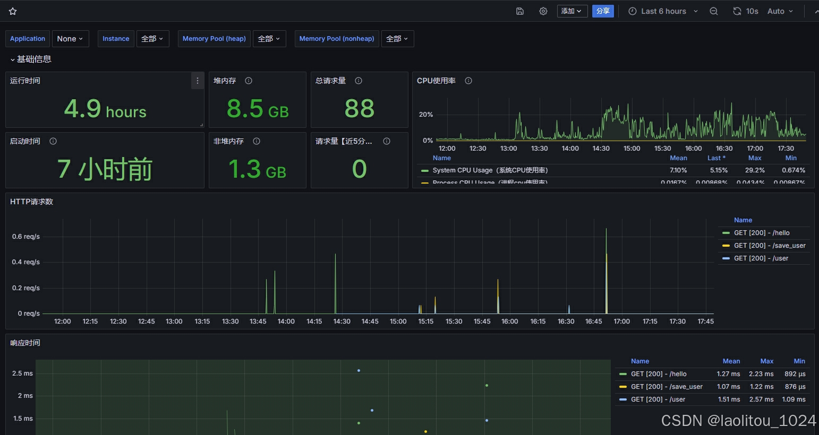
Task: Click System CPU Usage green color swatch
Action: pyautogui.click(x=424, y=171)
